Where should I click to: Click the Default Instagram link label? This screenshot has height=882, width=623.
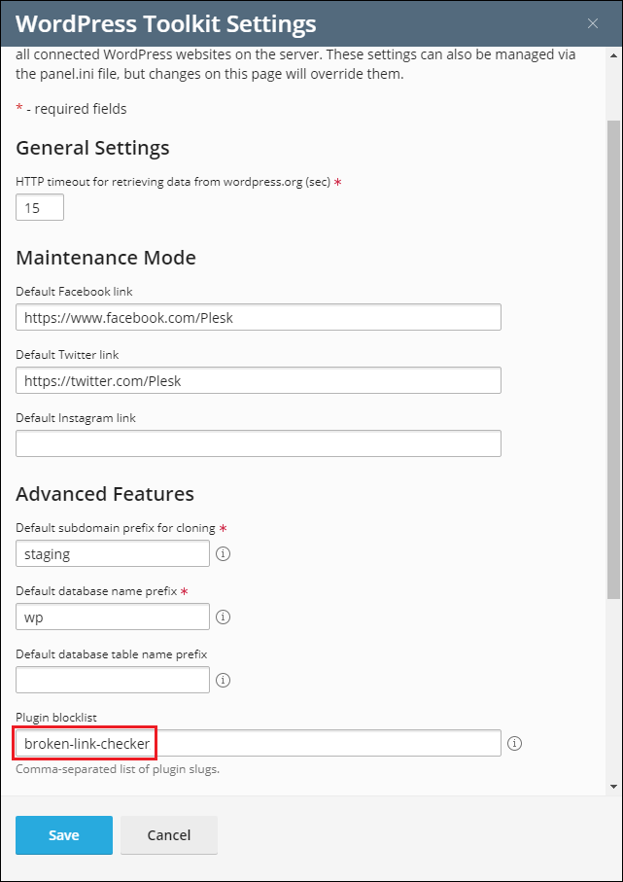[76, 418]
